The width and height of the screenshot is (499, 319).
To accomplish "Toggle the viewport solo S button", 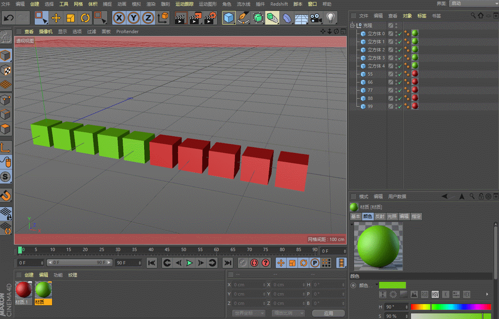I will (x=6, y=177).
